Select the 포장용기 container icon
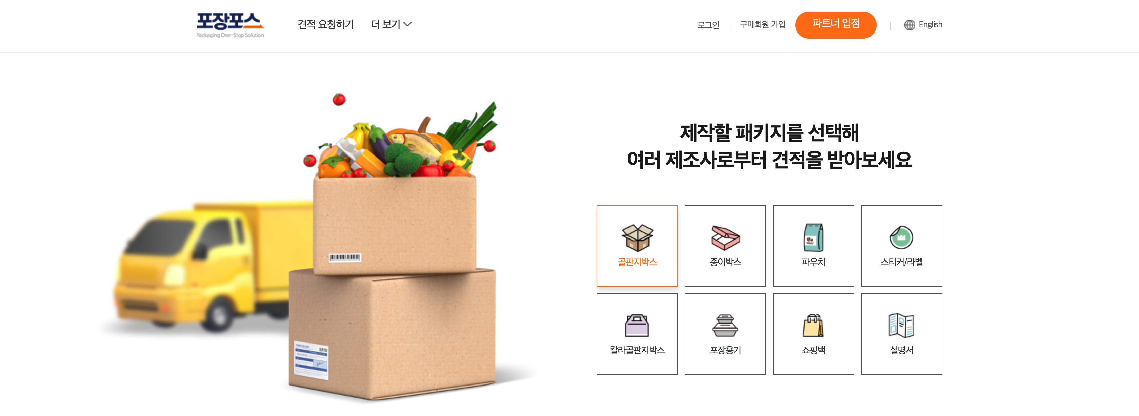The height and width of the screenshot is (416, 1139). [725, 326]
